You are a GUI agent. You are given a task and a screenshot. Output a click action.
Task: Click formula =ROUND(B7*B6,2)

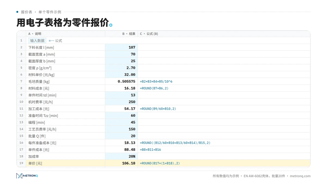[154, 88]
